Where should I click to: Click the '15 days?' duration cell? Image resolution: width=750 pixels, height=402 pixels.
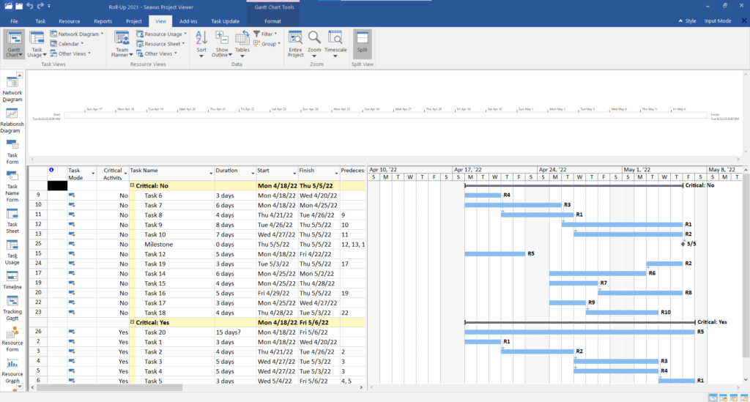235,332
